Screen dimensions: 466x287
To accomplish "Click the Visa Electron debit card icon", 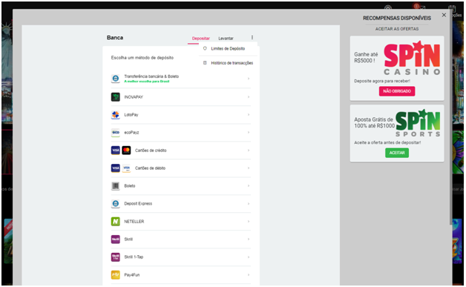I will (126, 168).
